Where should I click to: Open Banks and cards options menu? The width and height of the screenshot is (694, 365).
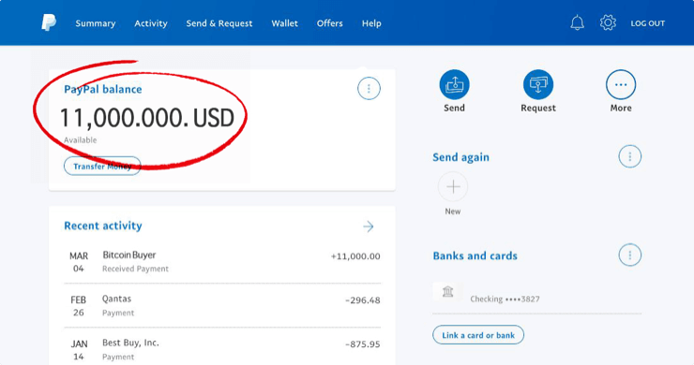[629, 255]
